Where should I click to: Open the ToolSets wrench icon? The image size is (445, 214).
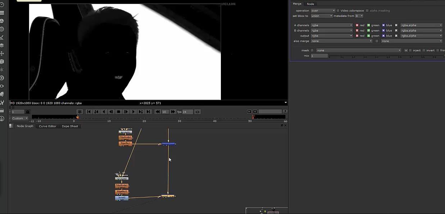point(2,102)
